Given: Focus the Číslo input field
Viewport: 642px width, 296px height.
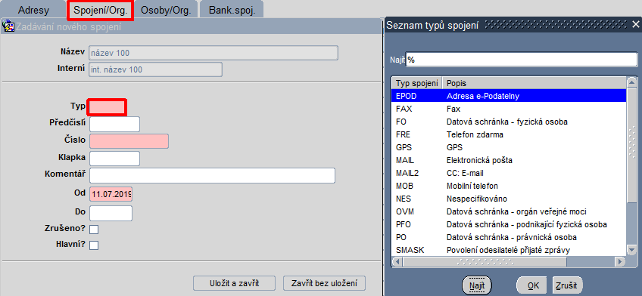Looking at the screenshot, I should pos(129,141).
